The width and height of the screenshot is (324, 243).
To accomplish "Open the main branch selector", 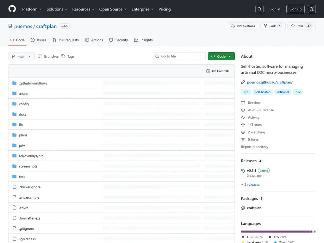I will pyautogui.click(x=21, y=56).
